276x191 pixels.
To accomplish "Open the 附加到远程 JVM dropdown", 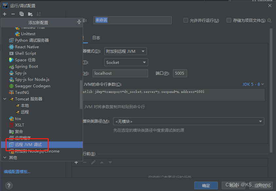I will click(126, 51).
